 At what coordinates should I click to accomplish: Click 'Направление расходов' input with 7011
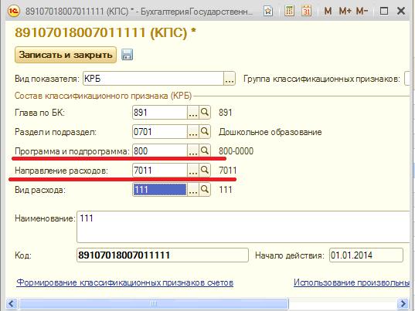click(x=160, y=171)
